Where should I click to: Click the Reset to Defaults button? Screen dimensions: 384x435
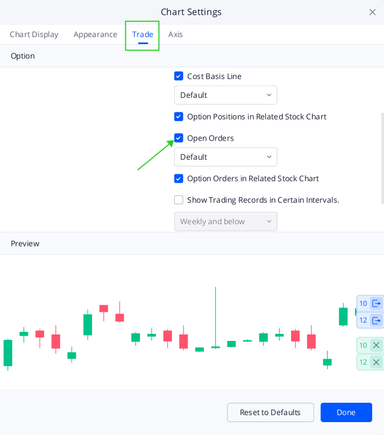point(270,412)
